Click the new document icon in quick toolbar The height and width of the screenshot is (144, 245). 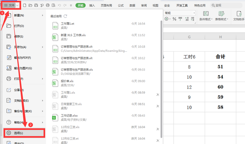coord(24,5)
